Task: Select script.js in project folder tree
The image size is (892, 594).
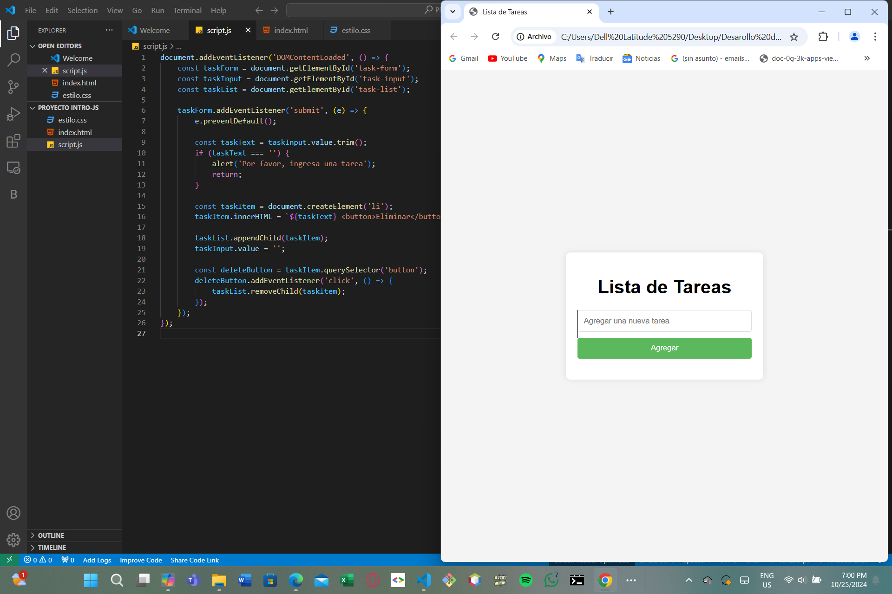Action: 70,144
